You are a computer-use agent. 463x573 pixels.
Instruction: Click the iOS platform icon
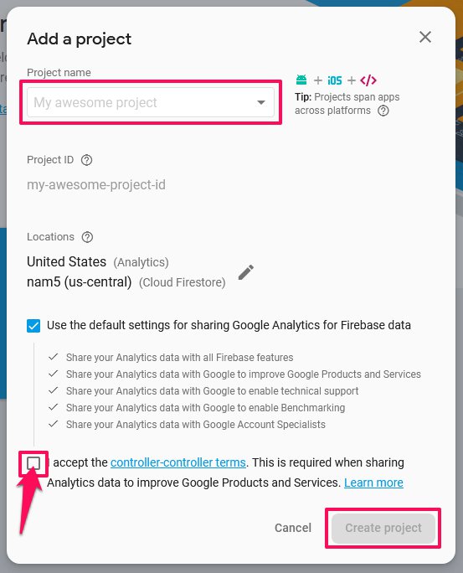(x=334, y=80)
